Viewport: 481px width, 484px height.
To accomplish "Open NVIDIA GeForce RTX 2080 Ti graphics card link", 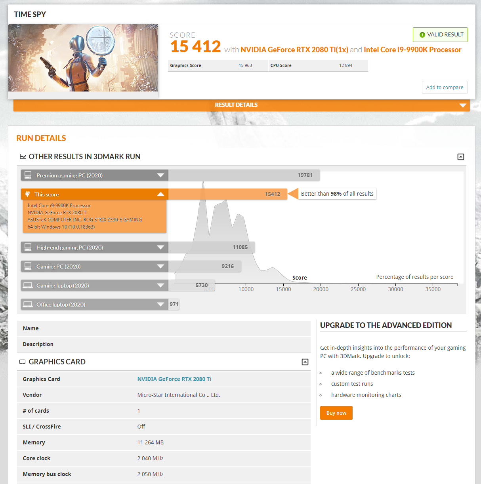I will coord(174,379).
